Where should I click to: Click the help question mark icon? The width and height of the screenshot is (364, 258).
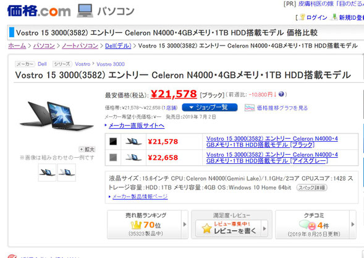[x=281, y=94]
